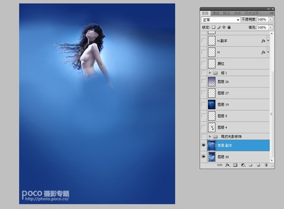Show the 图层 9 layer visibility
The width and height of the screenshot is (284, 209).
pos(203,116)
